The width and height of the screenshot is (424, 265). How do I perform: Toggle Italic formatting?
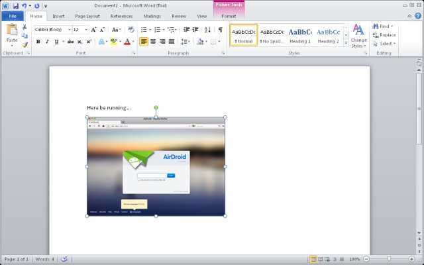(46, 42)
